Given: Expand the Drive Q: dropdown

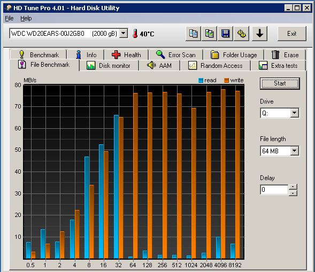Looking at the screenshot, I should [x=295, y=113].
